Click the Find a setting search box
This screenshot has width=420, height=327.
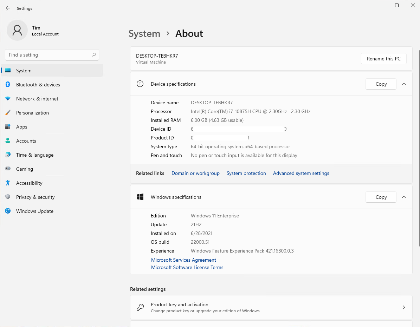(52, 55)
